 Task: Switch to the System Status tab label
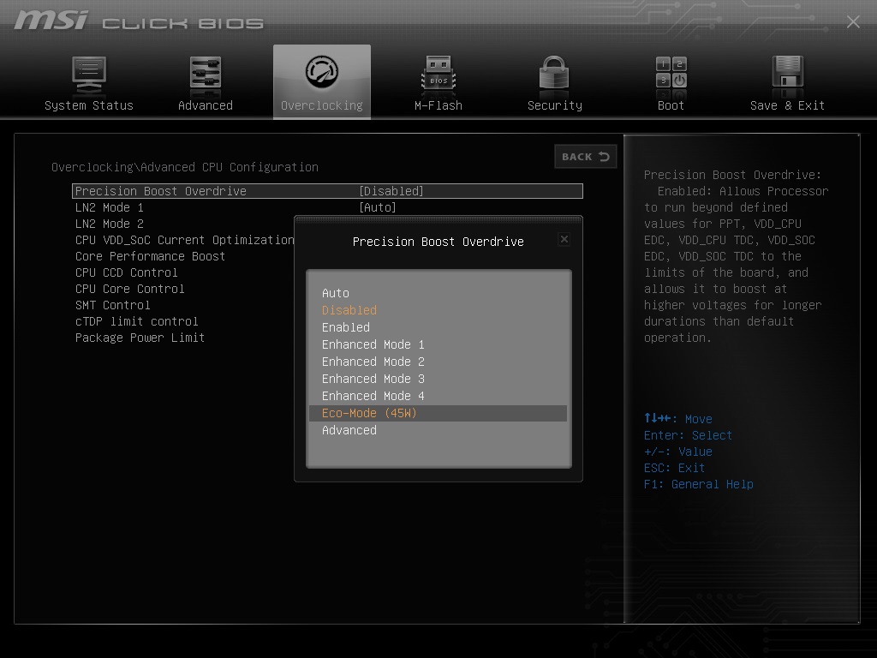point(89,105)
